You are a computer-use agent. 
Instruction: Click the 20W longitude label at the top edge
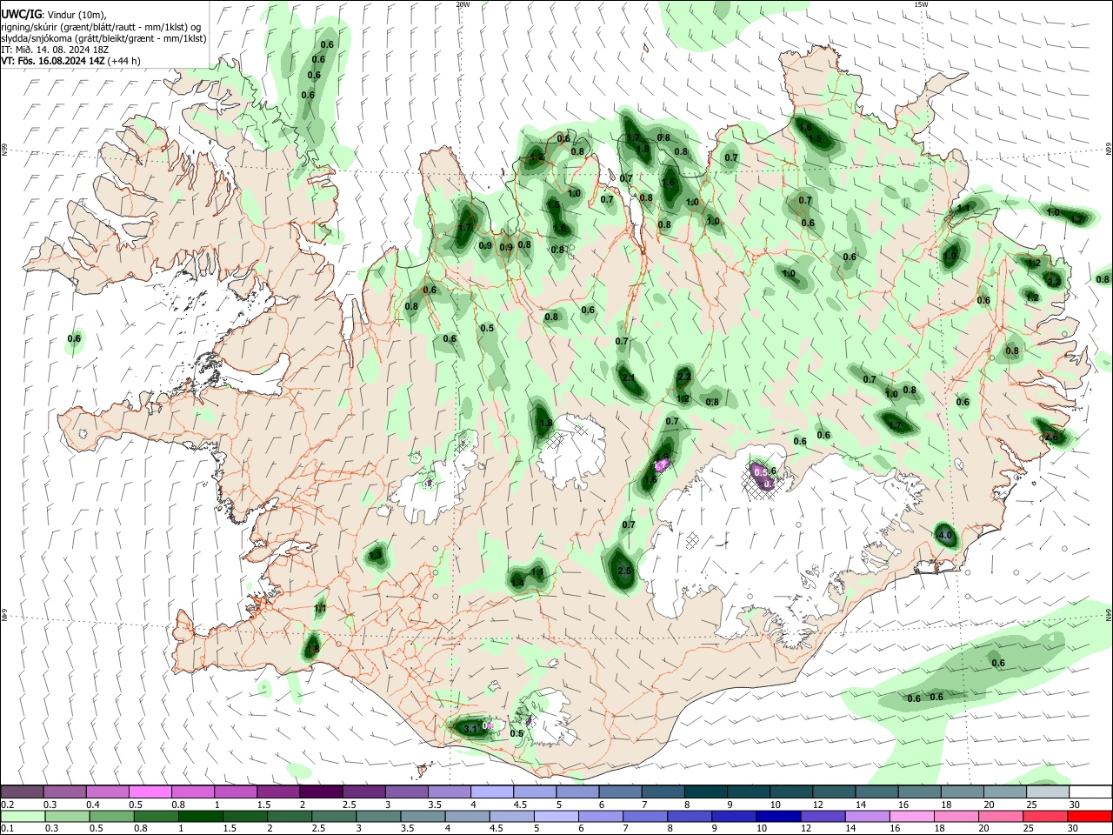[x=463, y=4]
